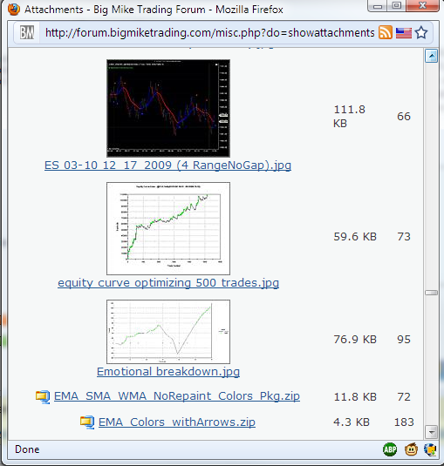Click the download count 66

pyautogui.click(x=404, y=116)
